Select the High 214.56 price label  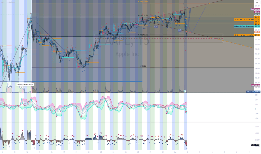click(255, 9)
